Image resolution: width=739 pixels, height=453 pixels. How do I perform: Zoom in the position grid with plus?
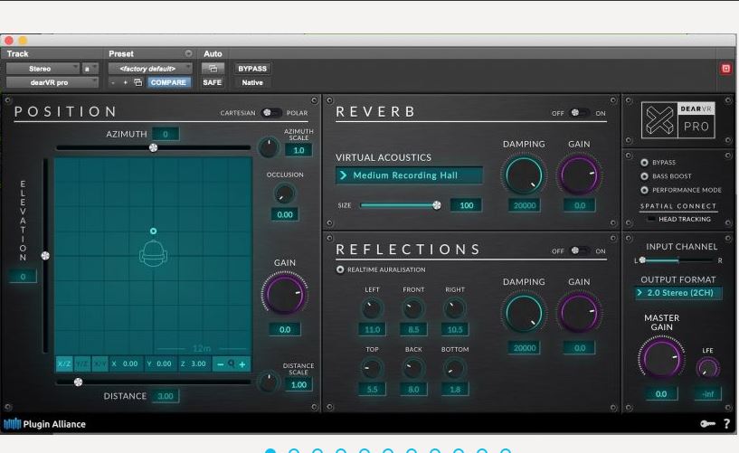pos(242,364)
